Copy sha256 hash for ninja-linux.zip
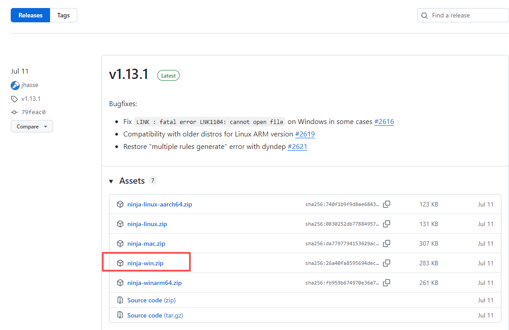 (386, 224)
